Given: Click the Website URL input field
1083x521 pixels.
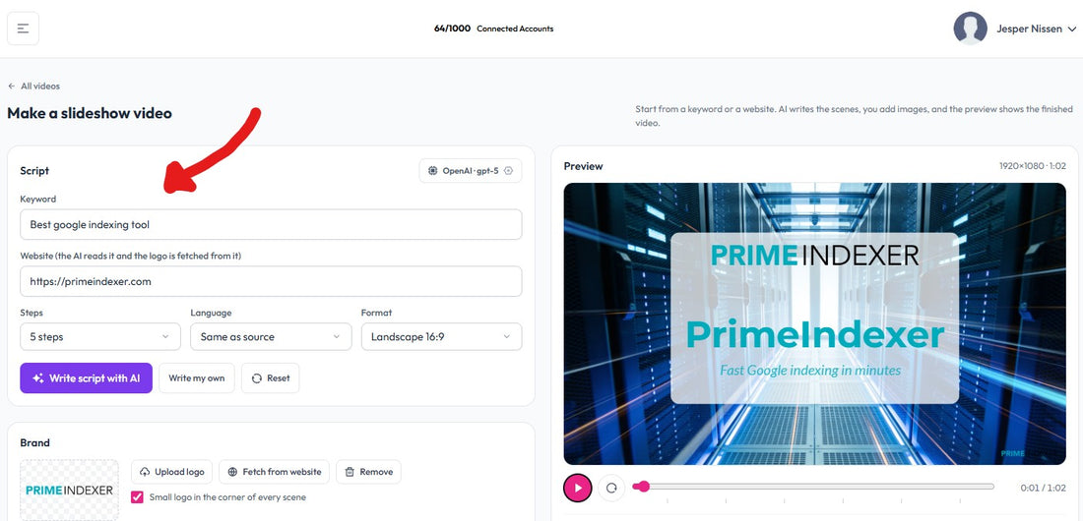Looking at the screenshot, I should click(271, 281).
